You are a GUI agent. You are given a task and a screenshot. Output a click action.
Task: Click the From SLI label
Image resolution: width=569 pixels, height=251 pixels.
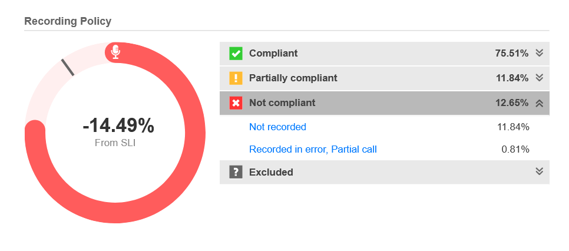tap(115, 143)
